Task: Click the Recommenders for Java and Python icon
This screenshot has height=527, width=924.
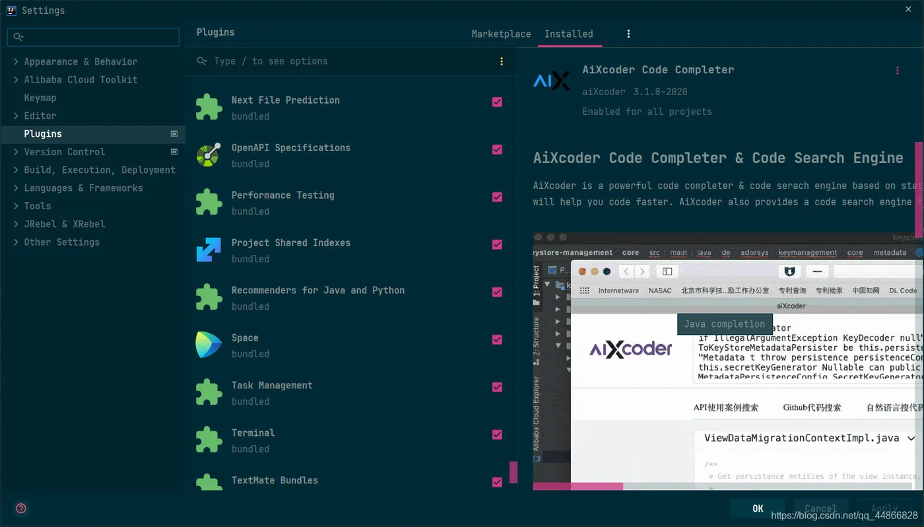Action: [209, 297]
